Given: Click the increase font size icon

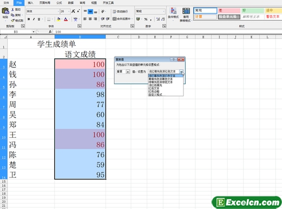Looking at the screenshot, I should (x=73, y=11).
